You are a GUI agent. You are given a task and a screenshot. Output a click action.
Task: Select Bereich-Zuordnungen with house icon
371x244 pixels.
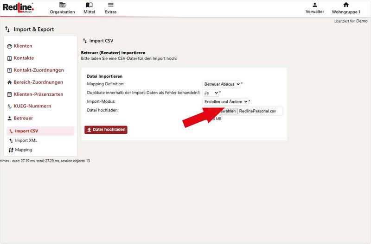(38, 82)
